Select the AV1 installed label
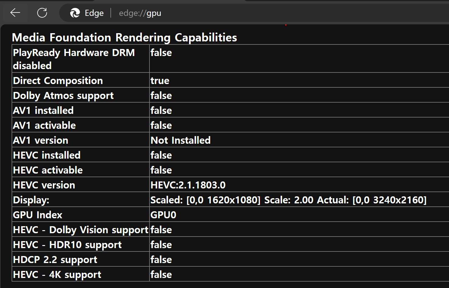 coord(43,111)
